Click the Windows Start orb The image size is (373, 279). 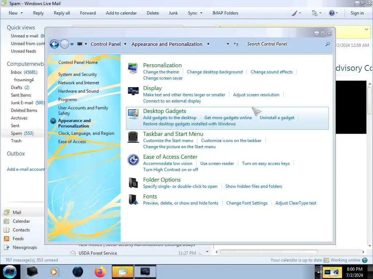(9, 272)
